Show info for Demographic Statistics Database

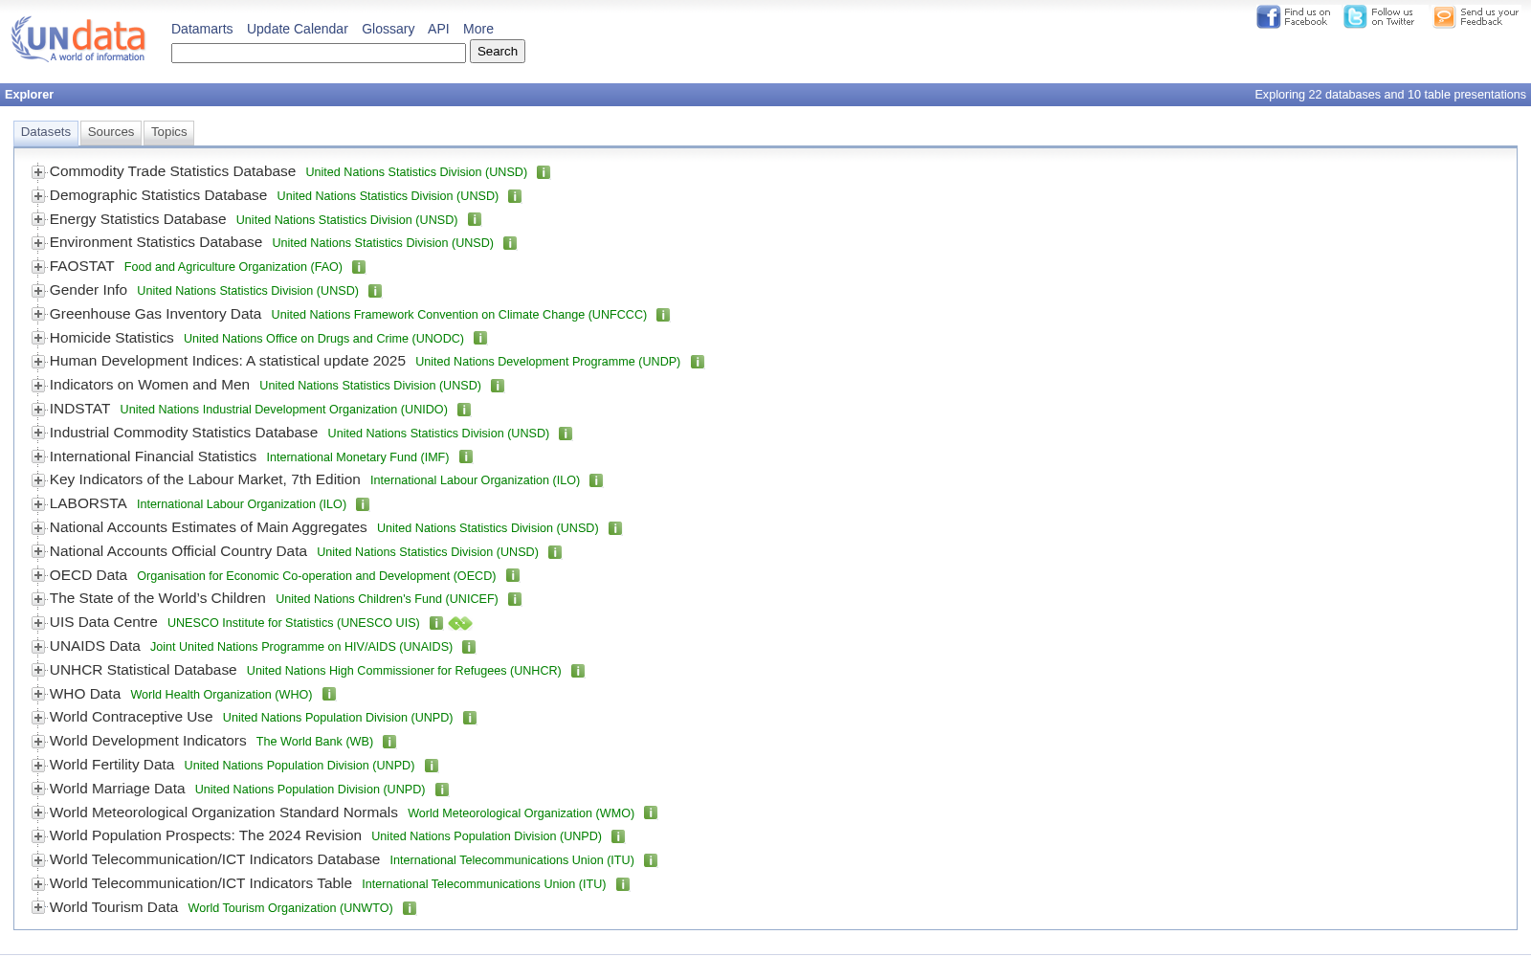(515, 196)
